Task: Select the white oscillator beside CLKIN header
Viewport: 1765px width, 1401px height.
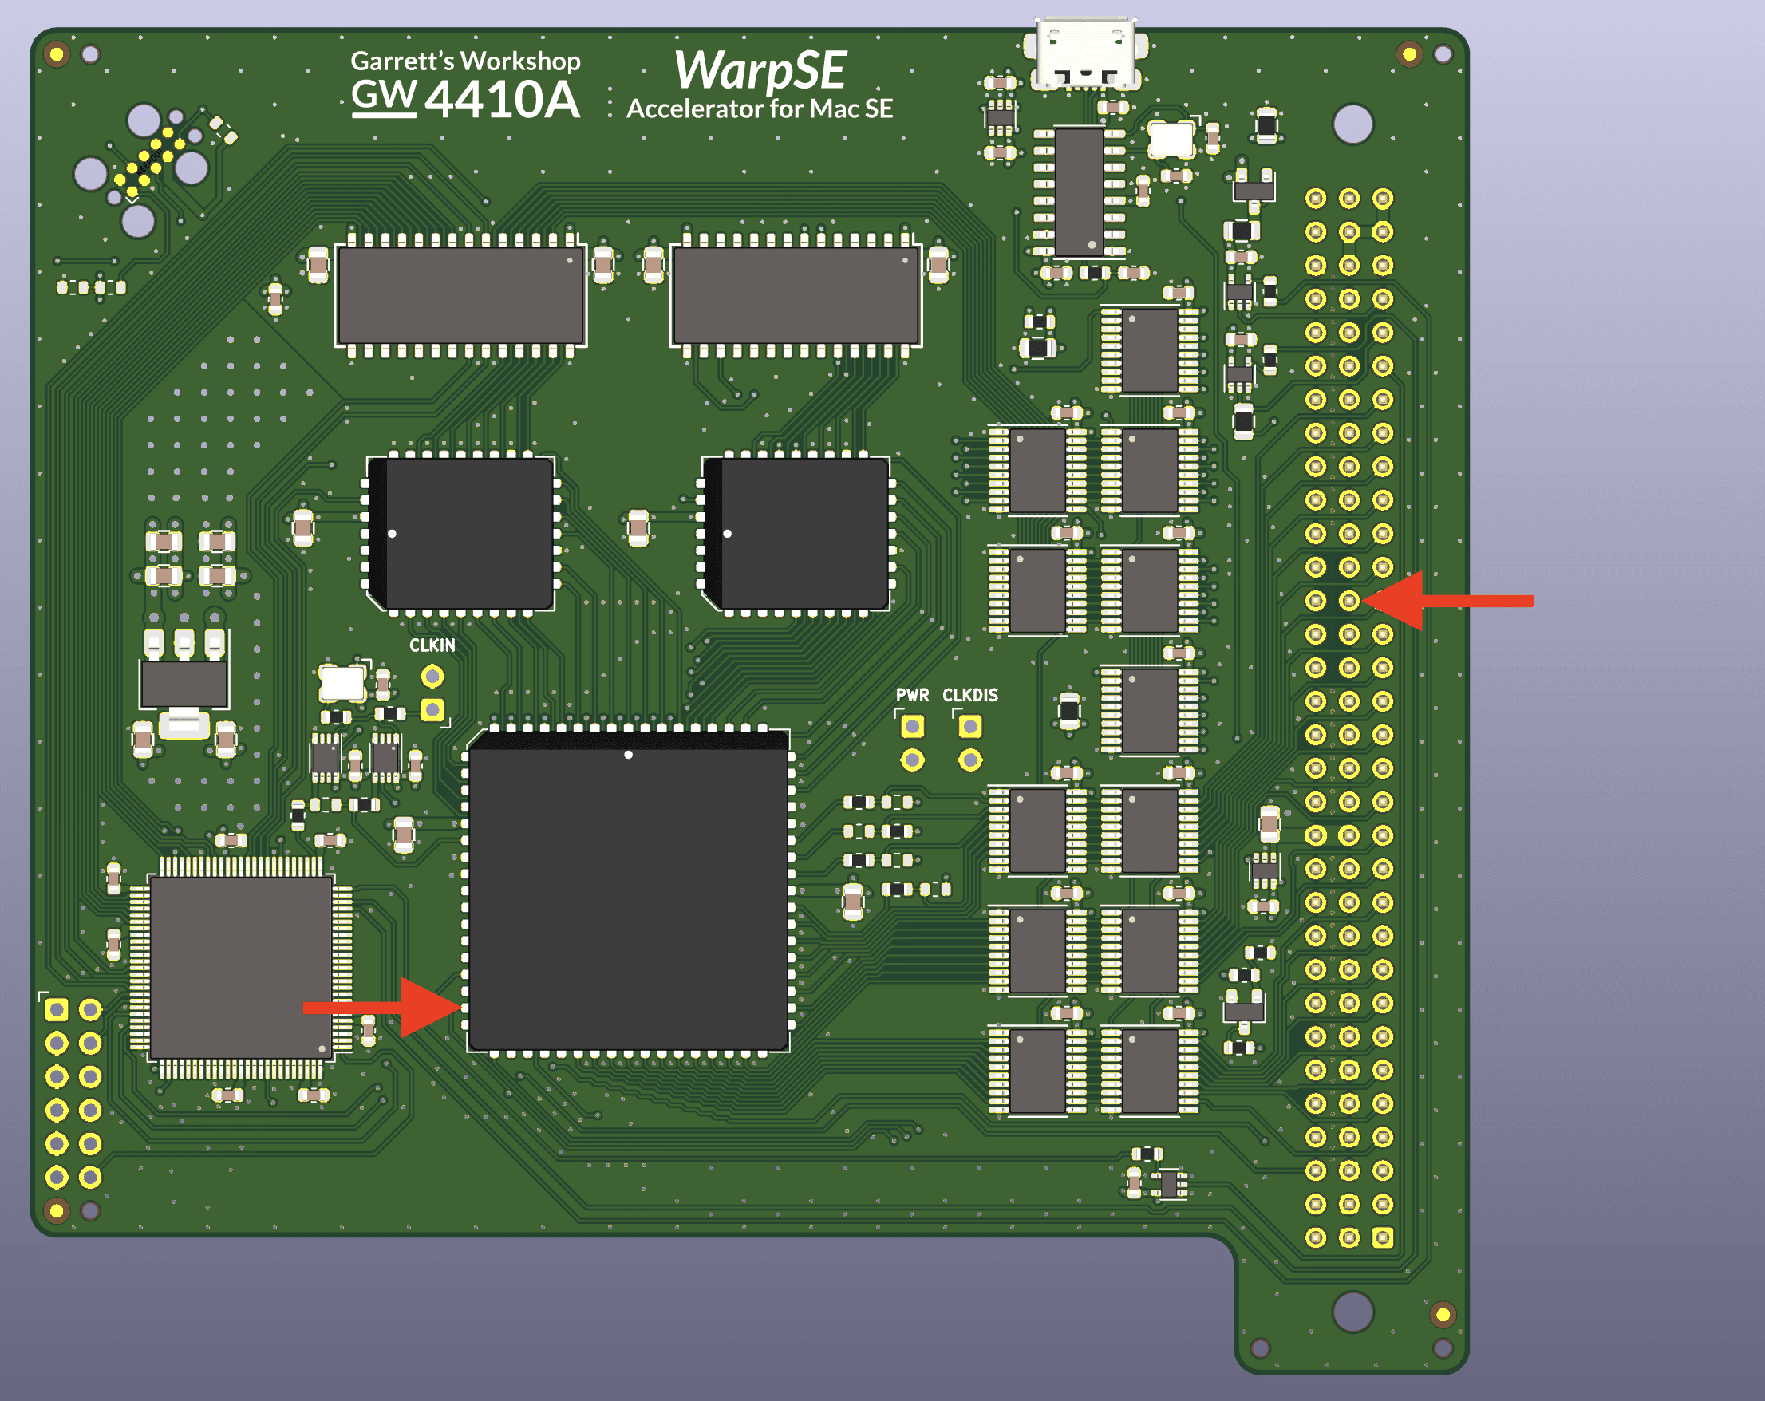Action: coord(342,683)
